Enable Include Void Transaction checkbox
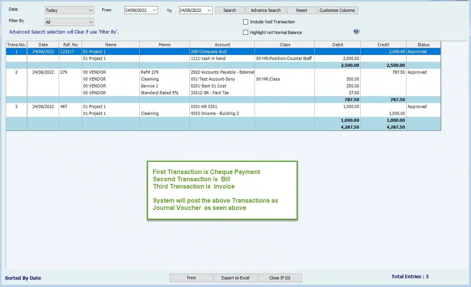The height and width of the screenshot is (287, 471). click(x=245, y=22)
